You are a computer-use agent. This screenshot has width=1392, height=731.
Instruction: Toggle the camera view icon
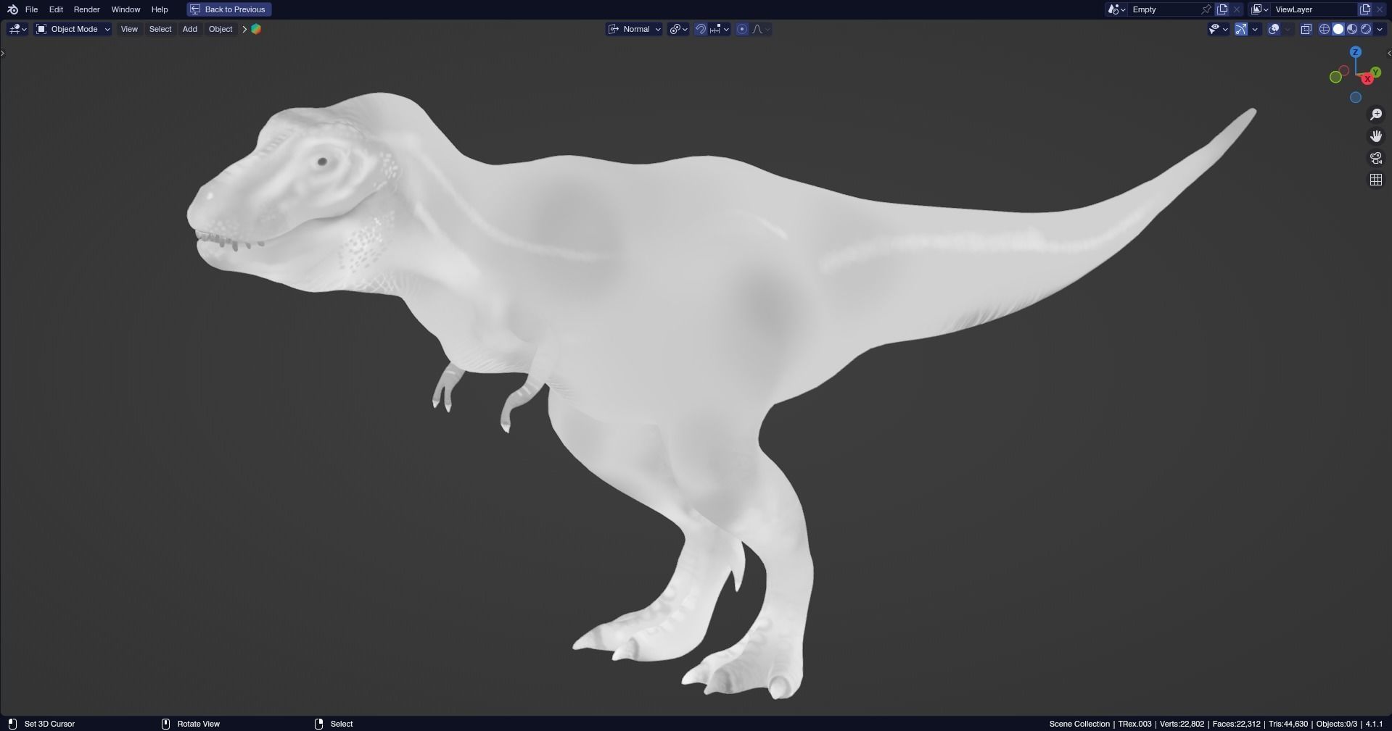click(1375, 158)
